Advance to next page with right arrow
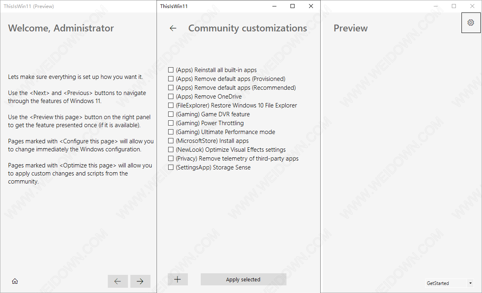The width and height of the screenshot is (482, 293). click(140, 281)
